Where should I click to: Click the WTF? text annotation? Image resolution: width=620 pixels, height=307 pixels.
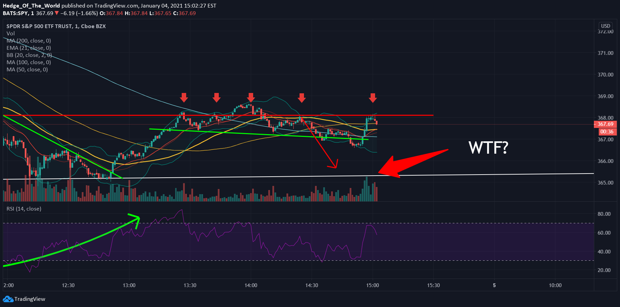(488, 147)
